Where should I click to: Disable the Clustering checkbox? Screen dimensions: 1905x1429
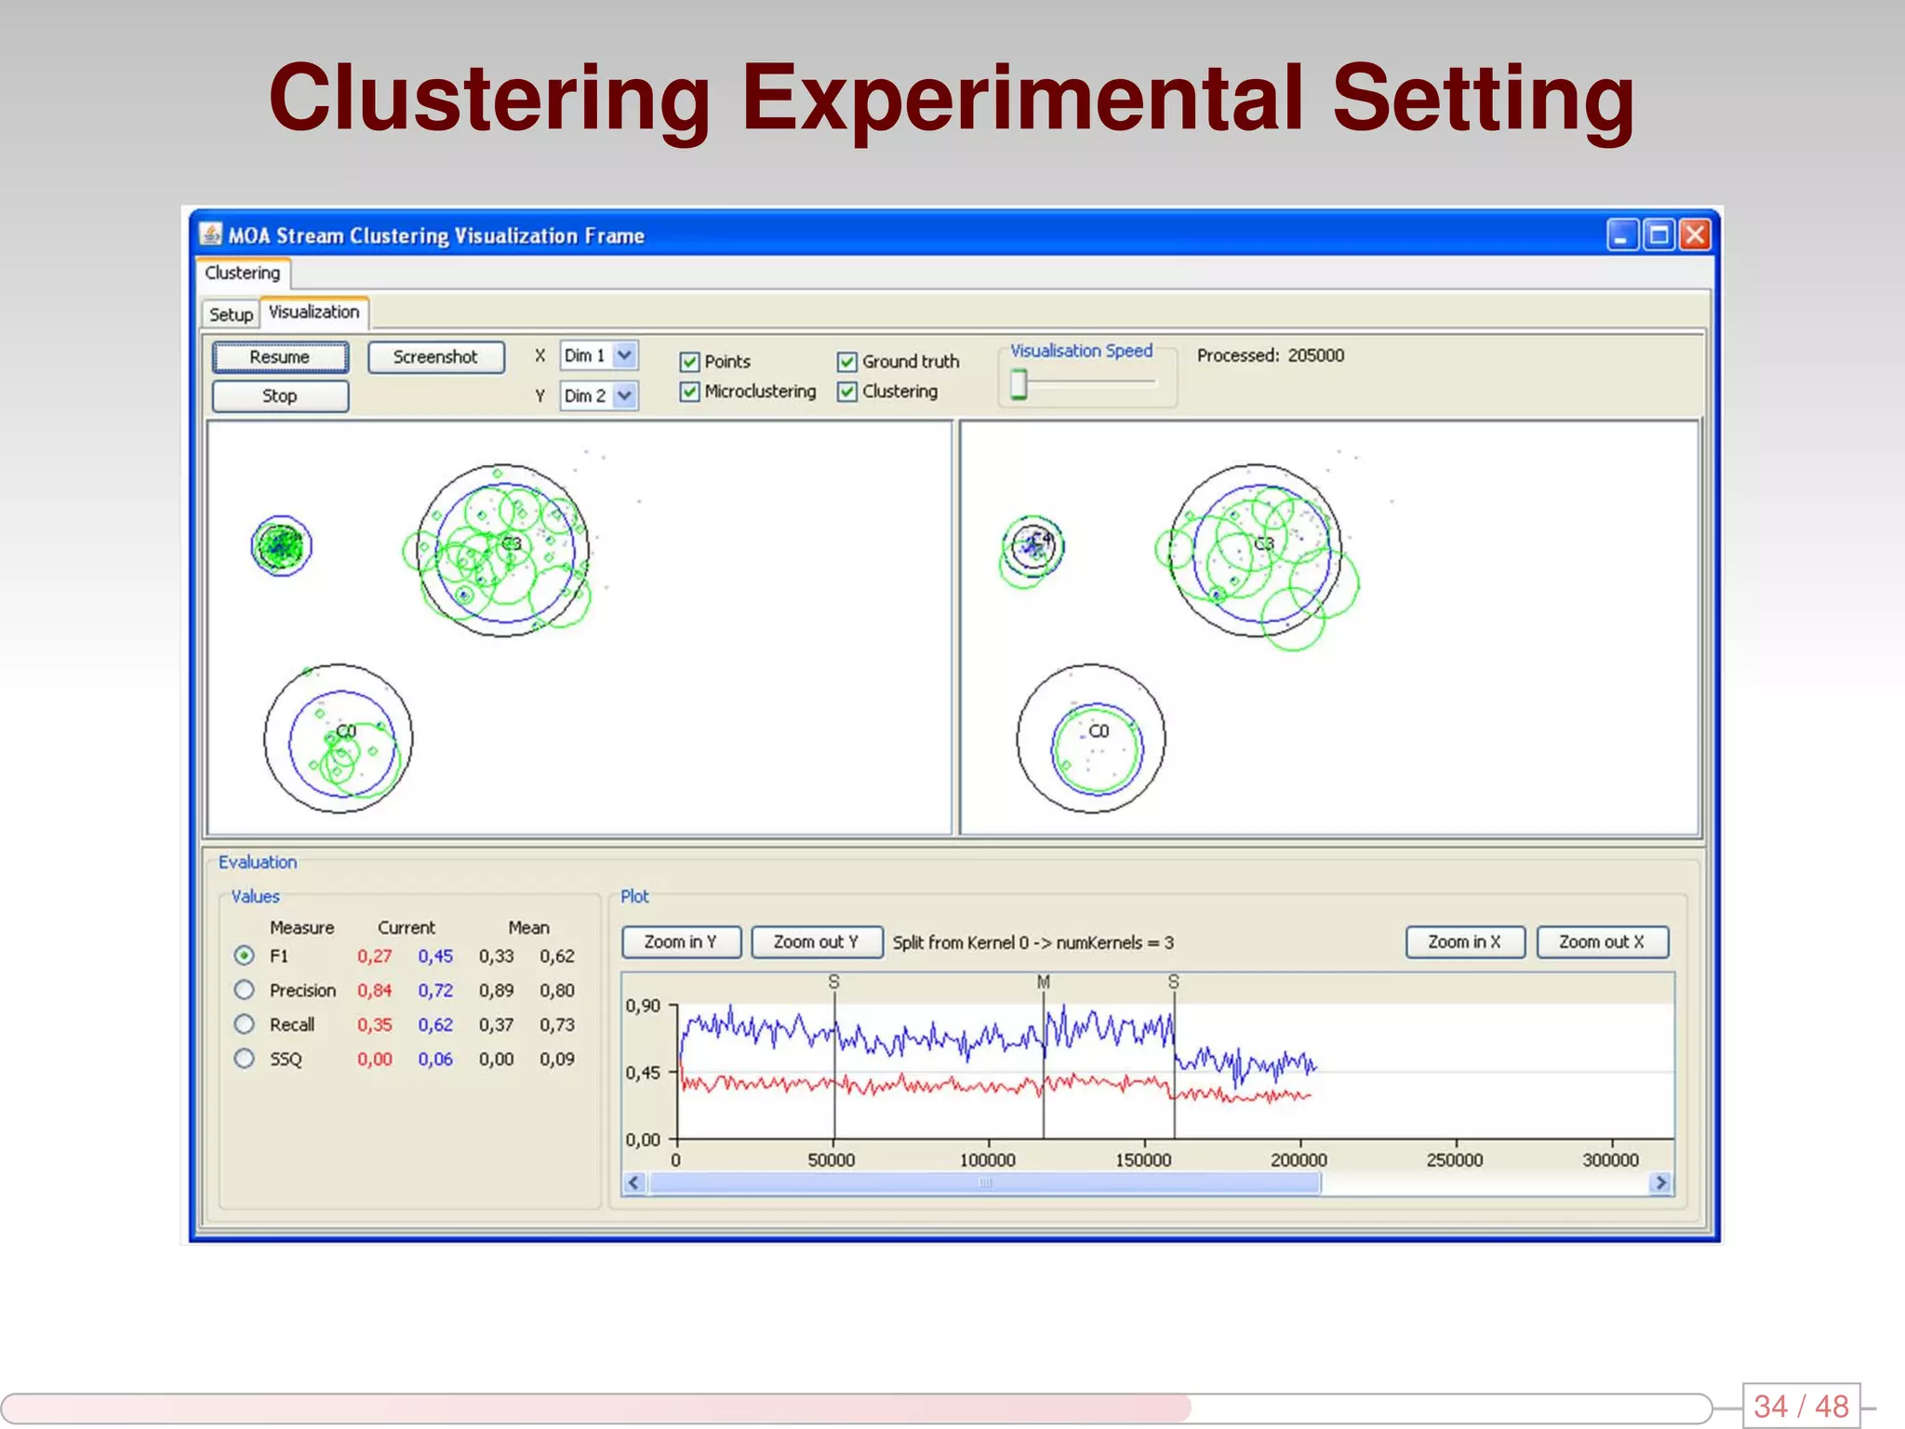[847, 392]
